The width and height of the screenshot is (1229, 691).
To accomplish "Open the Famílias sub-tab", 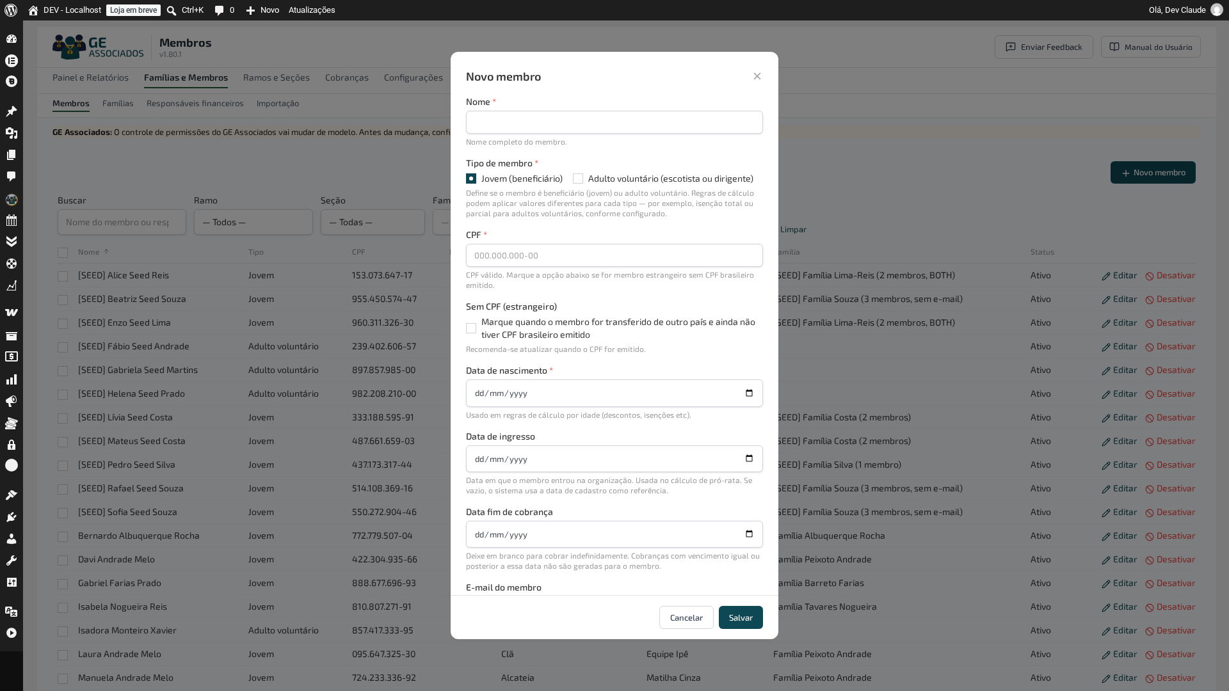I will tap(118, 103).
